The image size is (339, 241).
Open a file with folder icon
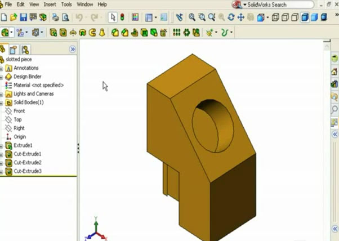point(14,17)
